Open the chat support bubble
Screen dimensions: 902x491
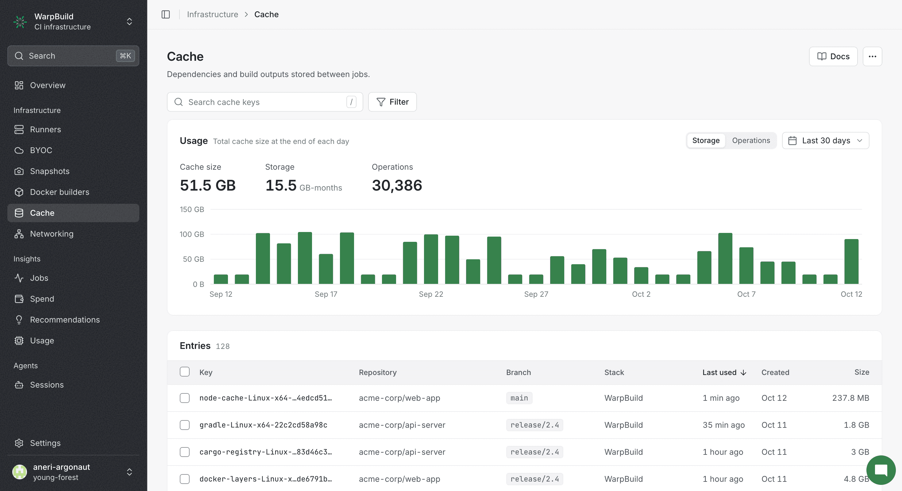click(881, 470)
